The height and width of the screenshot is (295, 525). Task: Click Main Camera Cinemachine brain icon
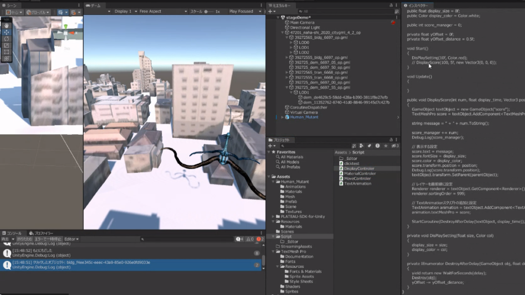[x=393, y=23]
